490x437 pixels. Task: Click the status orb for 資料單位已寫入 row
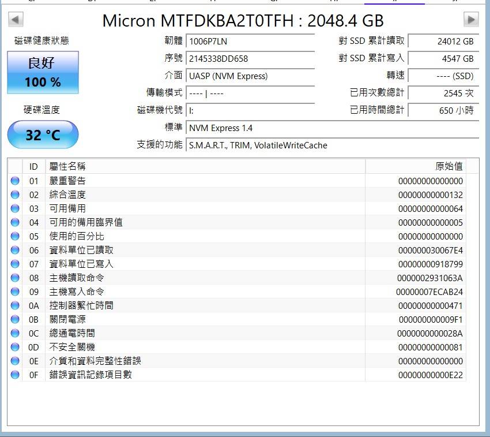pos(15,264)
